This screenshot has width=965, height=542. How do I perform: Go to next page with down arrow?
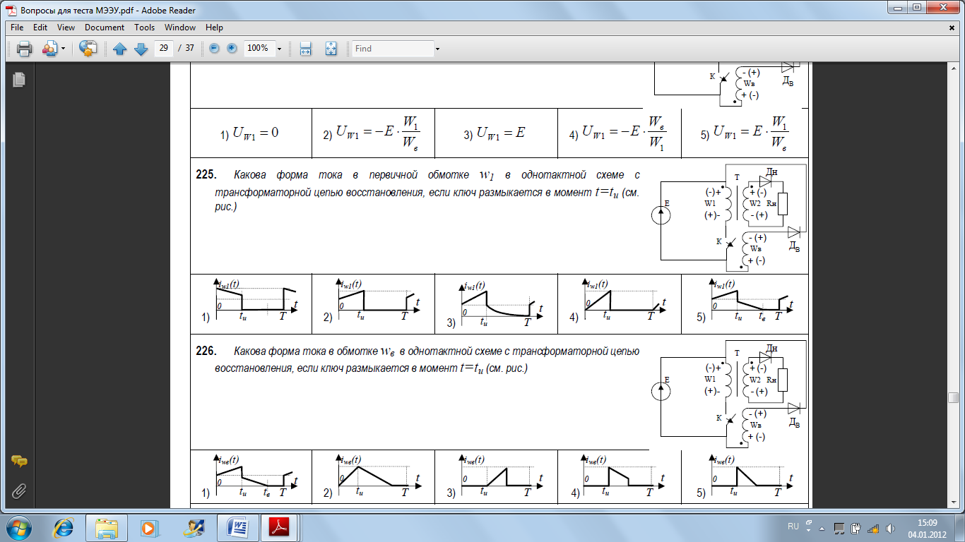tap(140, 49)
